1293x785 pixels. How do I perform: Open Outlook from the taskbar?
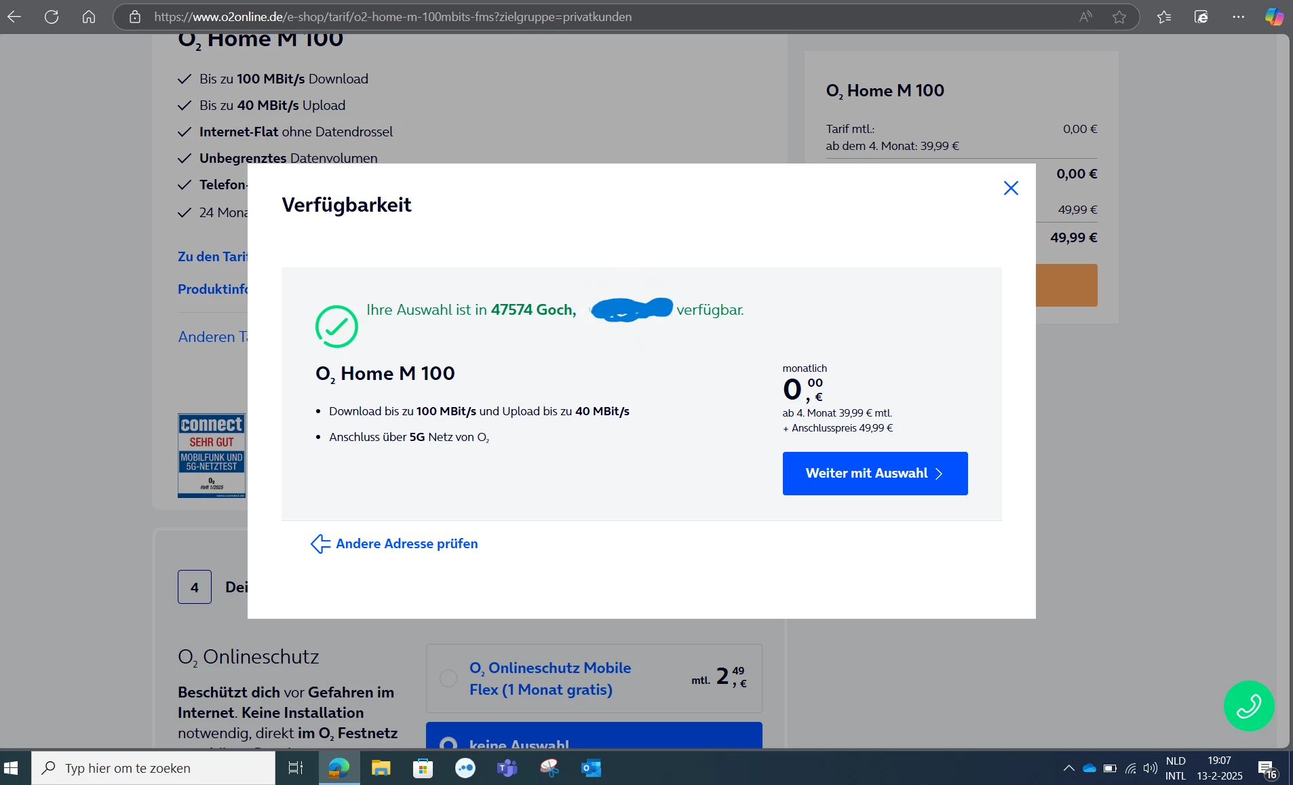[x=592, y=768]
